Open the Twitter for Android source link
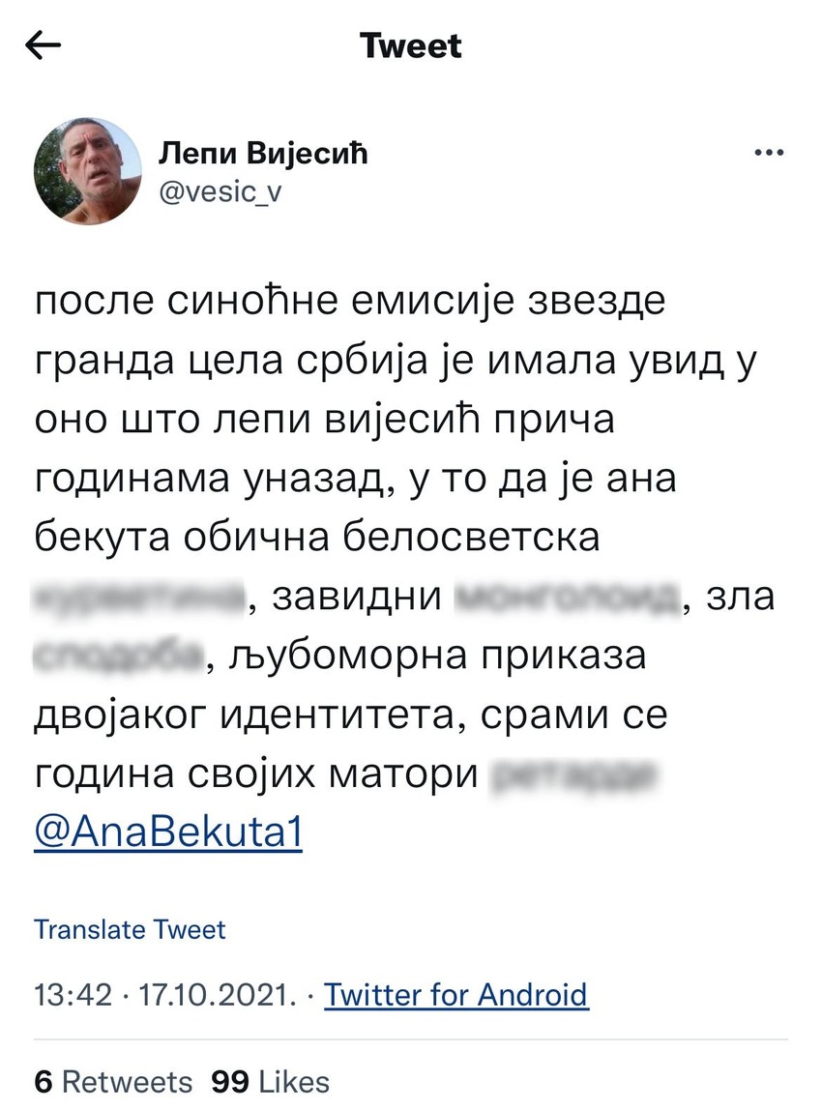Screen dimensions: 822x1110 455,994
